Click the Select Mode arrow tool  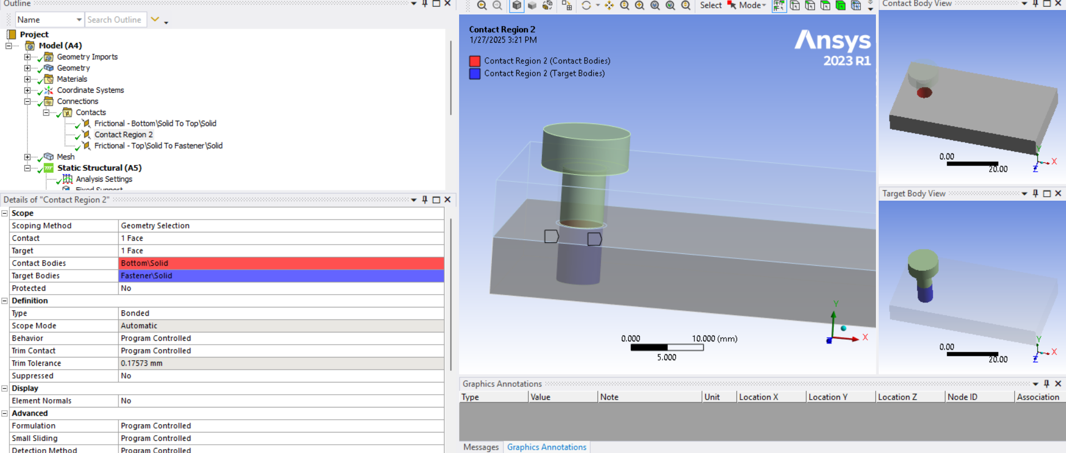(731, 6)
